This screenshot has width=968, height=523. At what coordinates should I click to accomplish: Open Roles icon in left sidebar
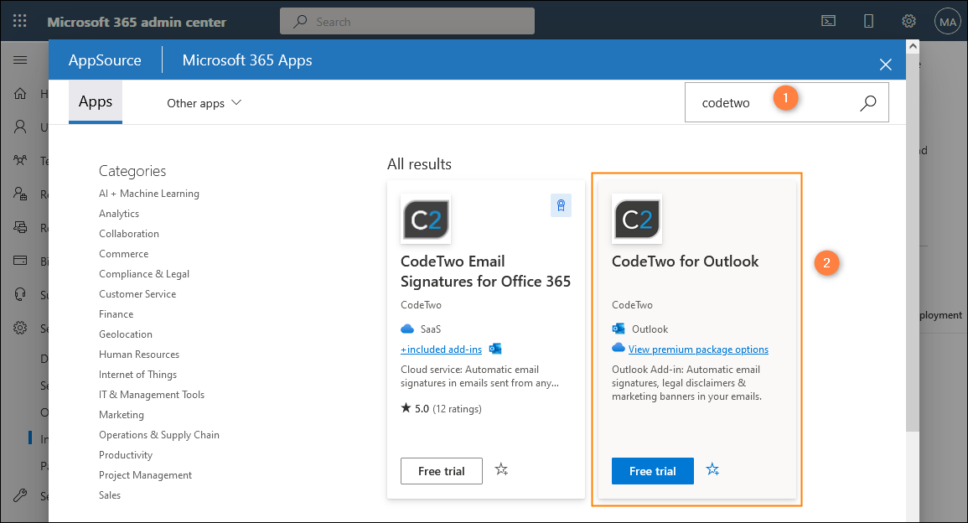click(20, 194)
